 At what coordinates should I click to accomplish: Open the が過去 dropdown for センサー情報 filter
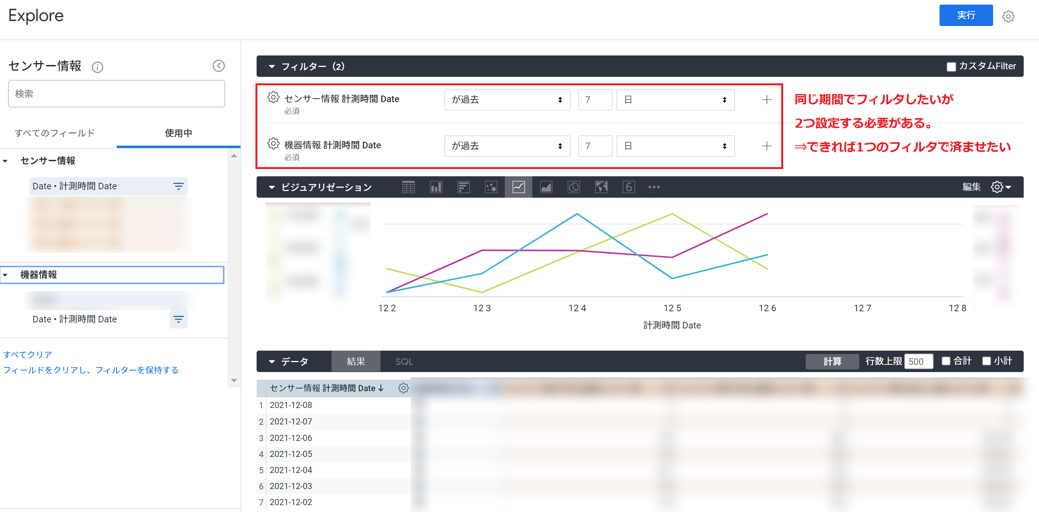(x=507, y=99)
